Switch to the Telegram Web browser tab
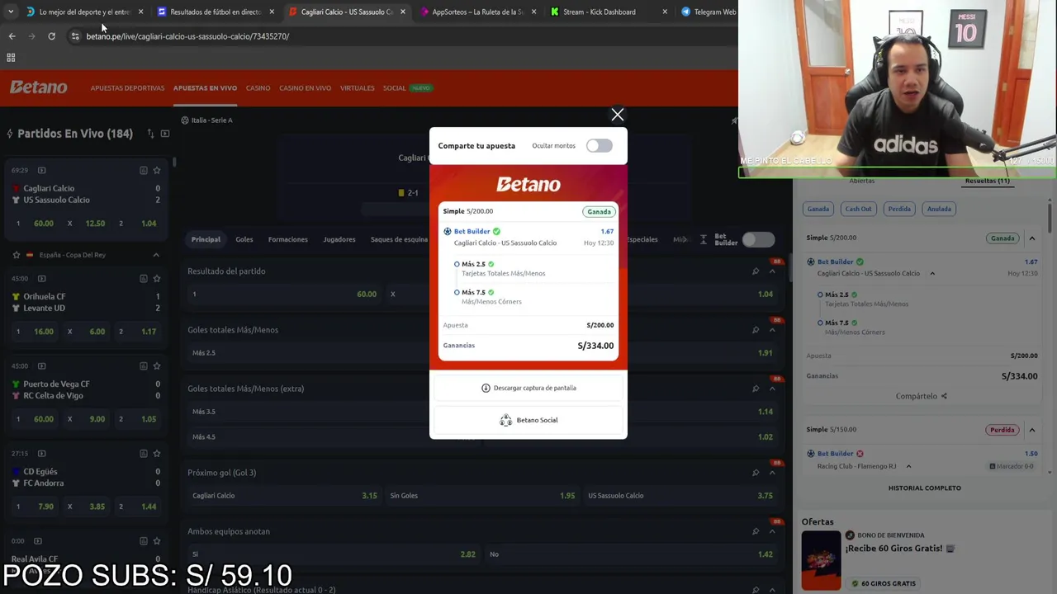The image size is (1057, 594). pos(709,12)
